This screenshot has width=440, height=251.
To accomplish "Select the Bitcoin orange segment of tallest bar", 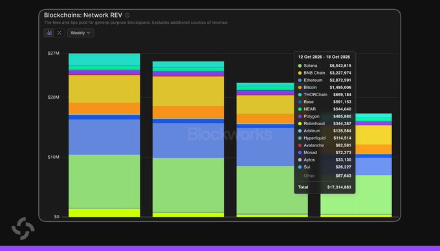I will (x=104, y=108).
